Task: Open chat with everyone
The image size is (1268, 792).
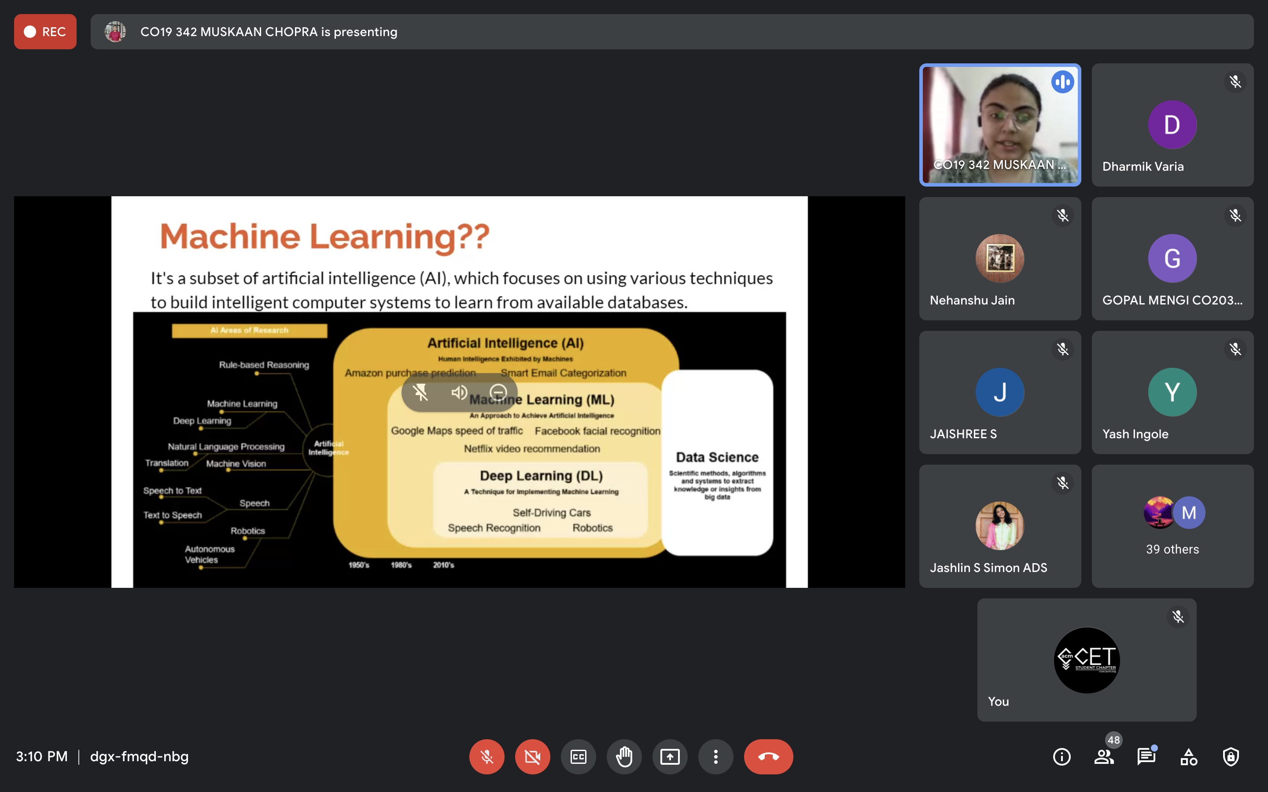Action: pyautogui.click(x=1146, y=756)
